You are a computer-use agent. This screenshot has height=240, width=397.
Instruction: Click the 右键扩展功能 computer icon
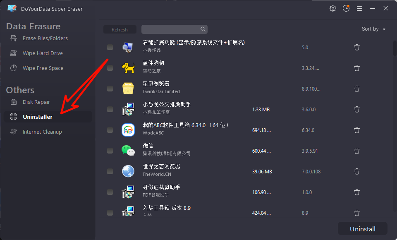(x=128, y=47)
